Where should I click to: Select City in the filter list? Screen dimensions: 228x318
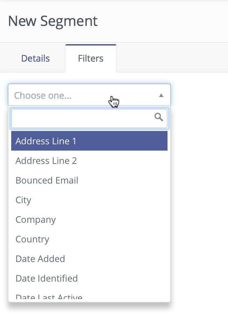[23, 200]
